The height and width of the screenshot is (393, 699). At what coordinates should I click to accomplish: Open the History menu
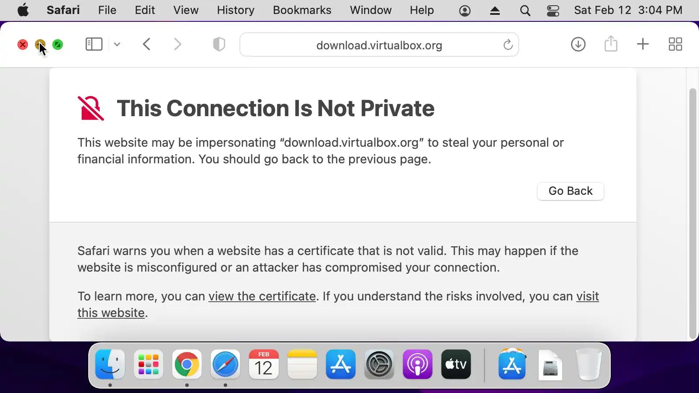(235, 10)
